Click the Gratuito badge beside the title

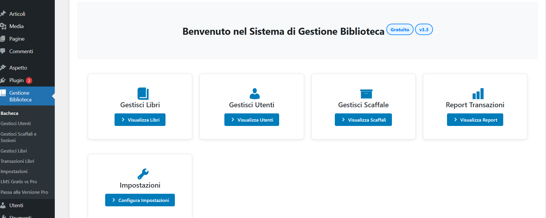click(x=400, y=30)
